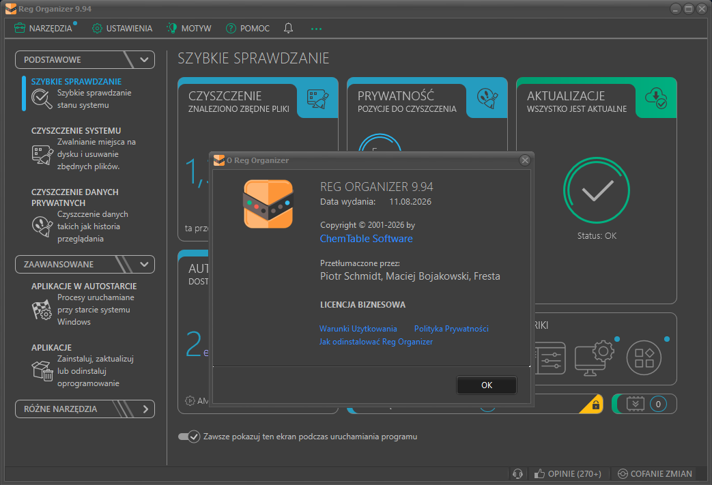The image size is (712, 485).
Task: Click the Czyszczenie systemu broom icon
Action: tap(42, 155)
